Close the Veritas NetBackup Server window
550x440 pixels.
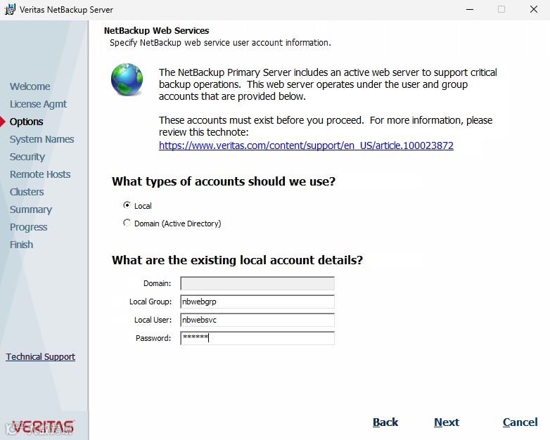534,9
